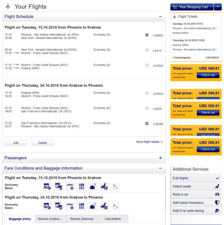Click the first Check-out button
The image size is (224, 225).
tap(208, 75)
